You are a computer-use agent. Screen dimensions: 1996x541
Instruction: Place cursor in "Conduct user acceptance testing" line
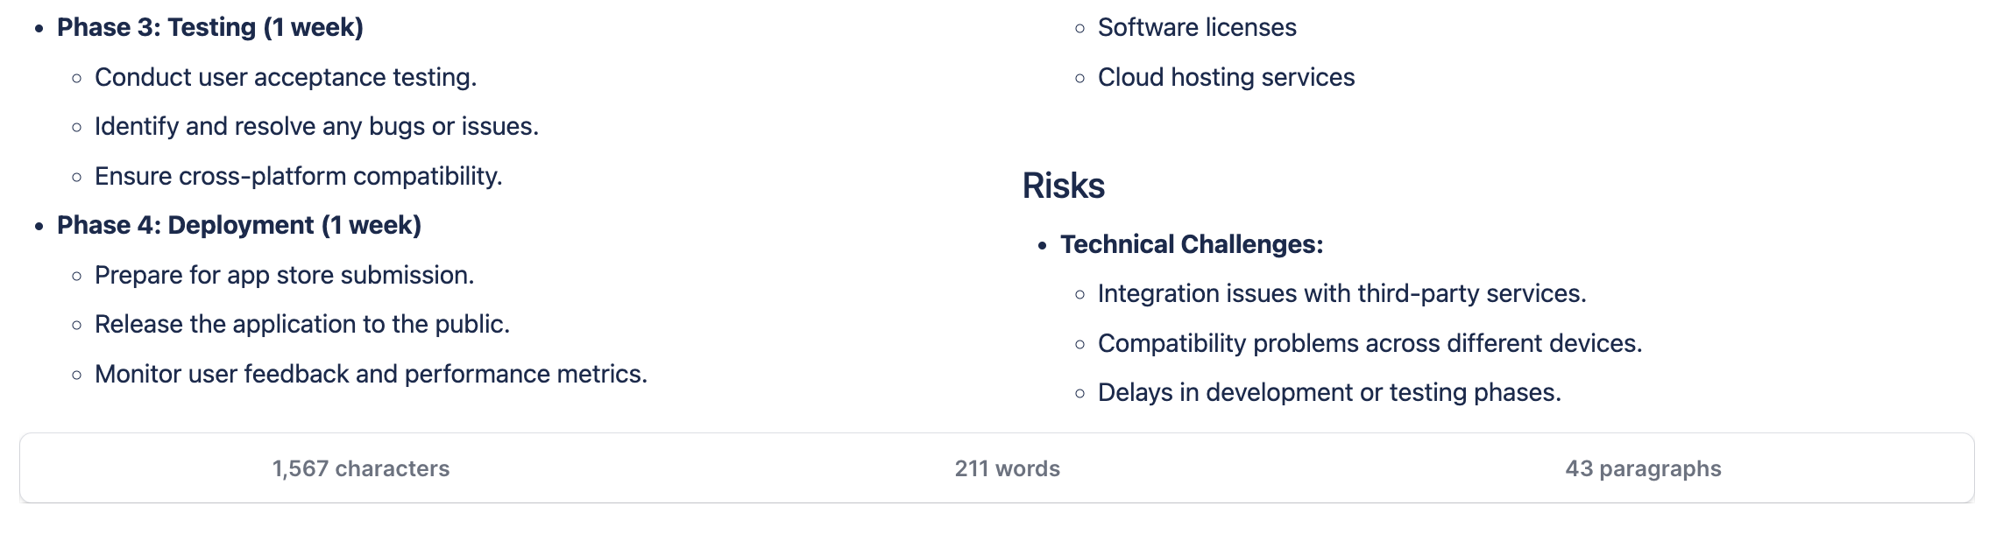(x=285, y=77)
